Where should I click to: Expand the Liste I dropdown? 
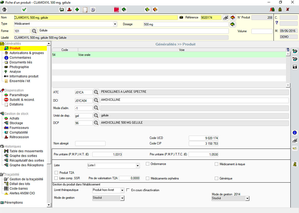point(138,165)
